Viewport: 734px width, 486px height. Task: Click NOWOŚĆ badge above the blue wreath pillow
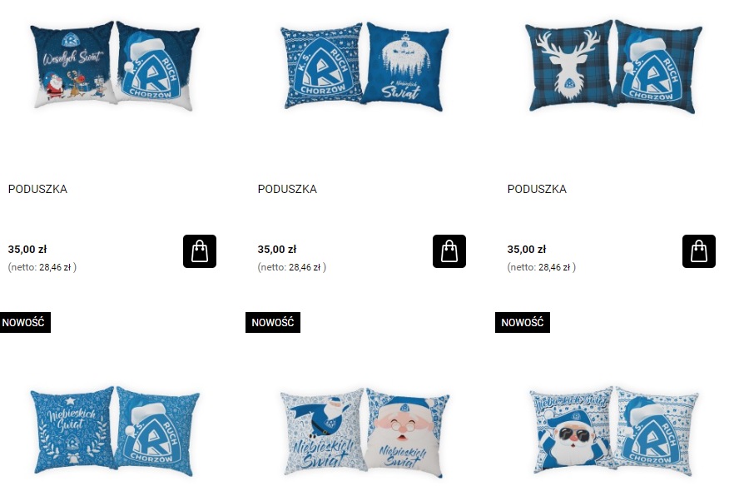point(24,323)
